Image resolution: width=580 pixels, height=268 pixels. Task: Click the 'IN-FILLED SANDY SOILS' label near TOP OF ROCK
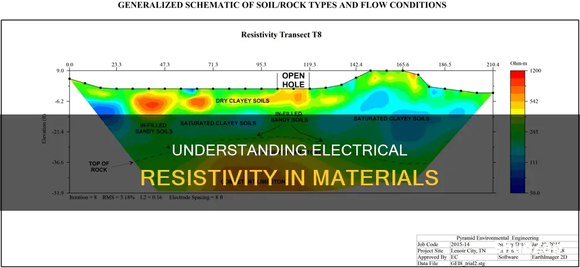pyautogui.click(x=153, y=128)
